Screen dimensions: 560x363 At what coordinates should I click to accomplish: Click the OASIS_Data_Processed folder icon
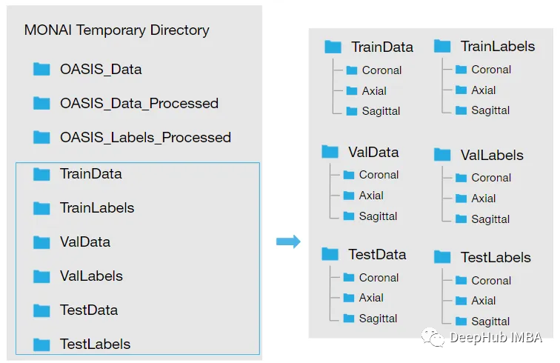click(41, 103)
